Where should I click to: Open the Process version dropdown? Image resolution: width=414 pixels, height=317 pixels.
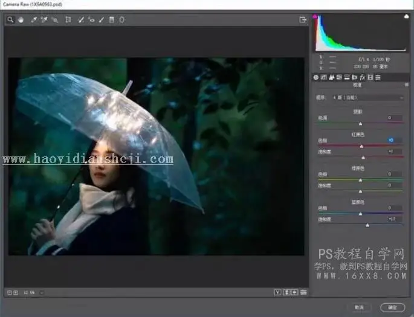click(368, 98)
